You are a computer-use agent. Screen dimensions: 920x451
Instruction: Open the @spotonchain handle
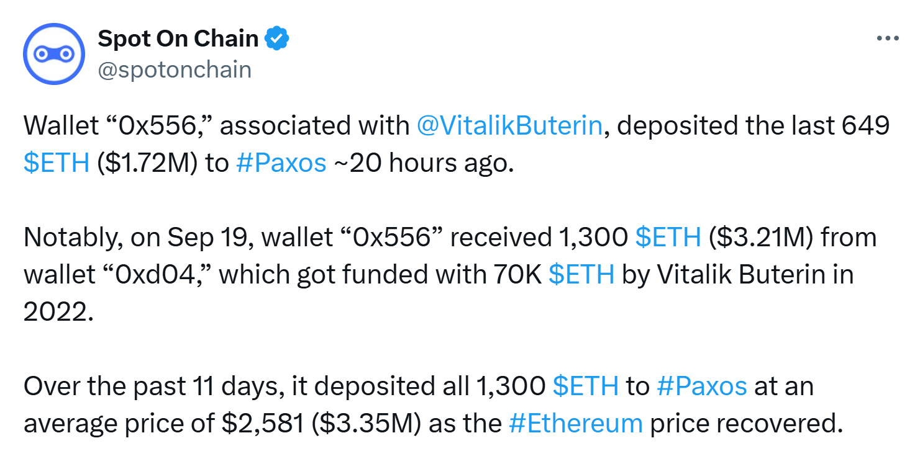[x=175, y=69]
